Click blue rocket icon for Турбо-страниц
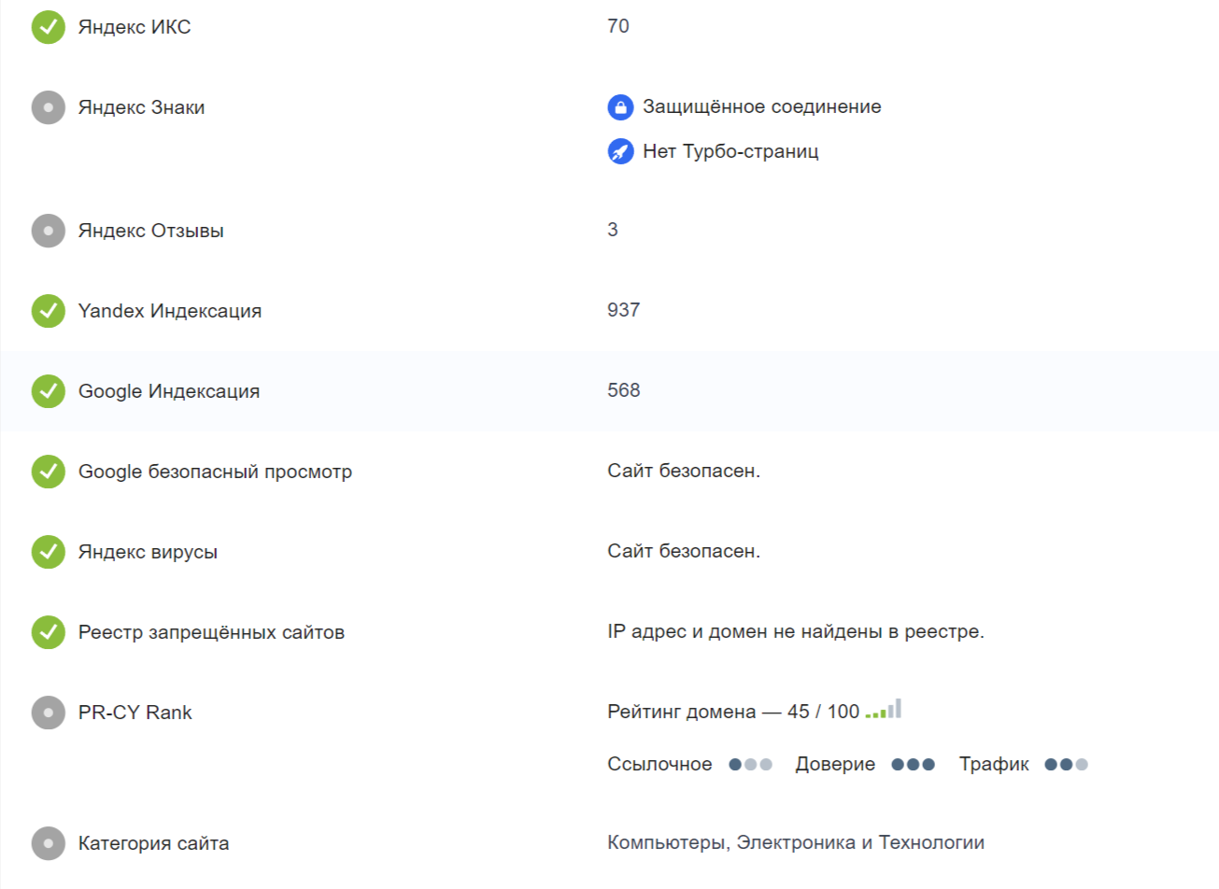 point(620,151)
